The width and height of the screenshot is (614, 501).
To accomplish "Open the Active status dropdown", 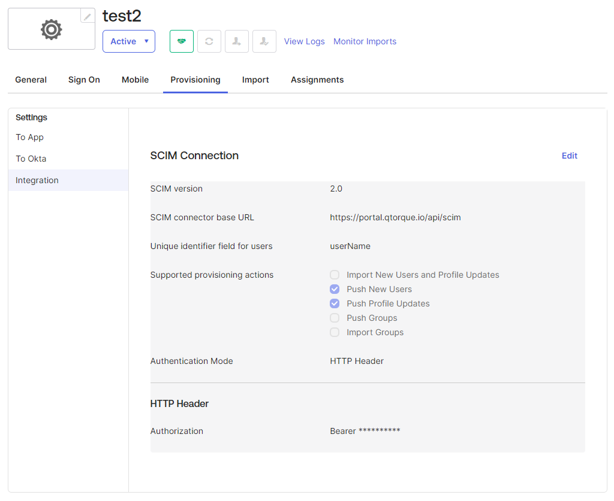I will [x=128, y=41].
